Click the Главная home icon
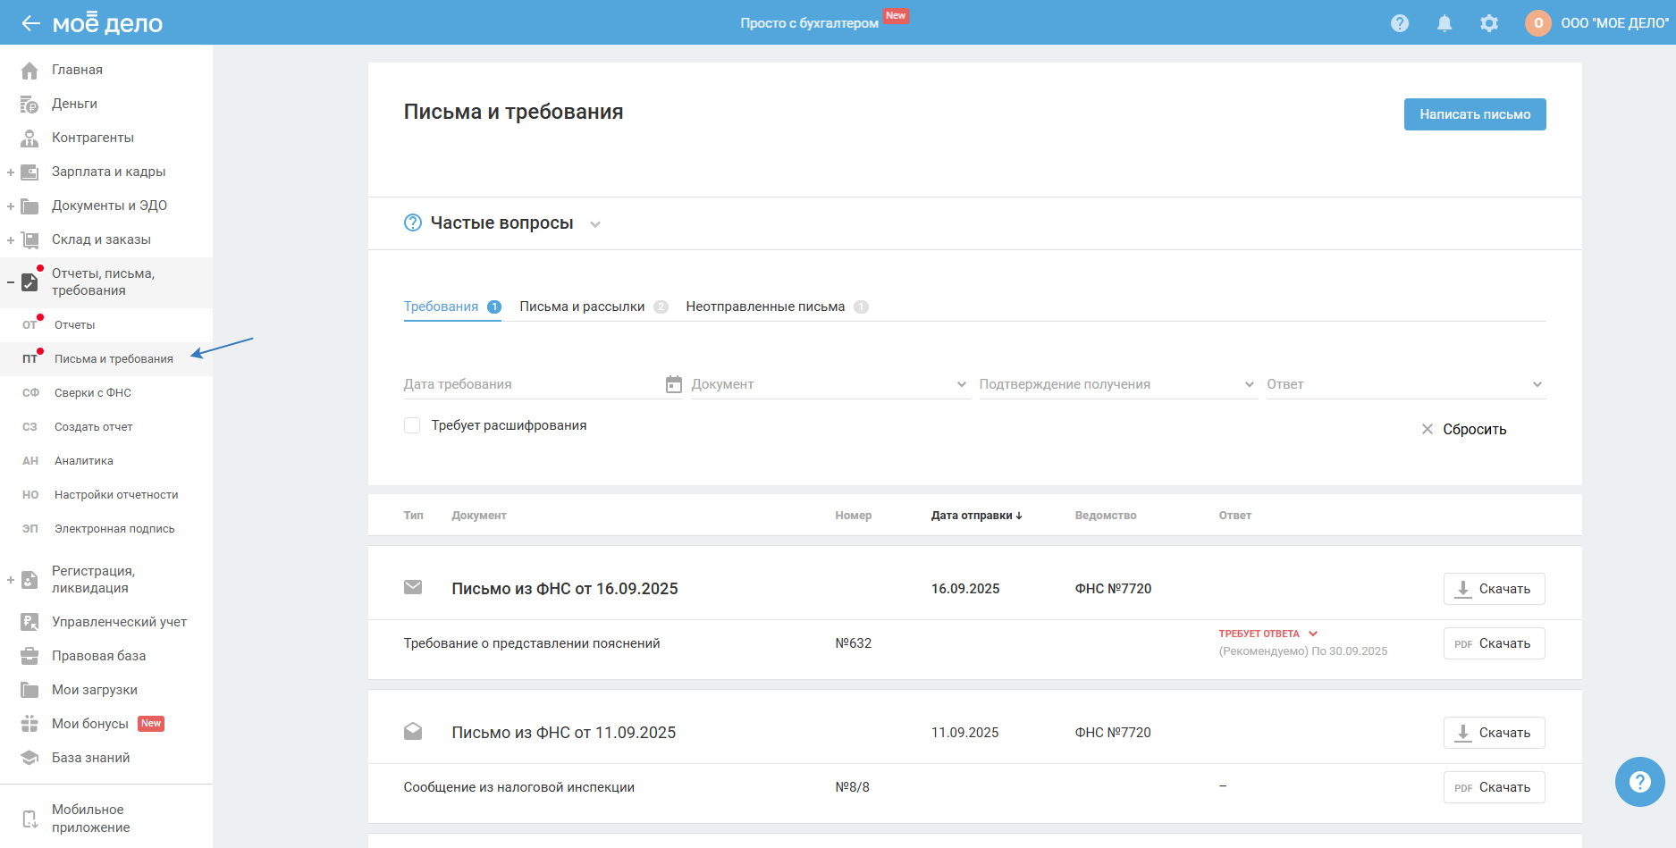The width and height of the screenshot is (1676, 848). 29,70
